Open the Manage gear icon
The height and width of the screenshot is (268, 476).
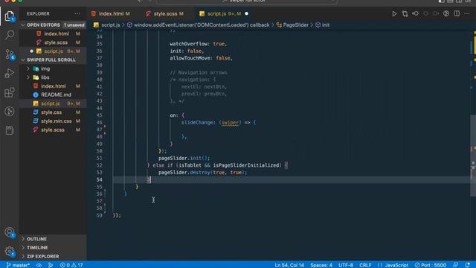coord(10,252)
